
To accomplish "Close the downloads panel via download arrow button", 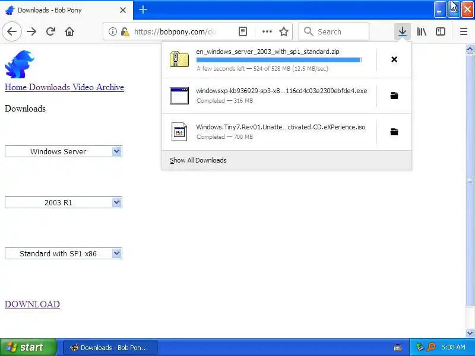I will 403,31.
